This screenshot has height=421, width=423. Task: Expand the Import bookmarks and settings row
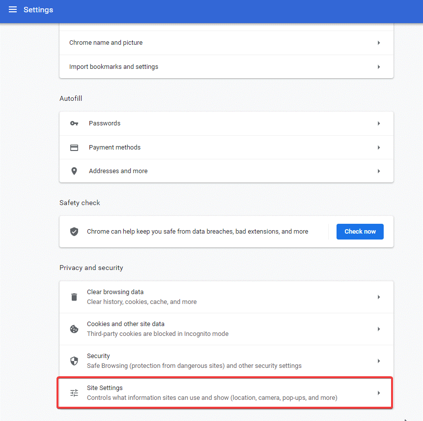pyautogui.click(x=226, y=66)
